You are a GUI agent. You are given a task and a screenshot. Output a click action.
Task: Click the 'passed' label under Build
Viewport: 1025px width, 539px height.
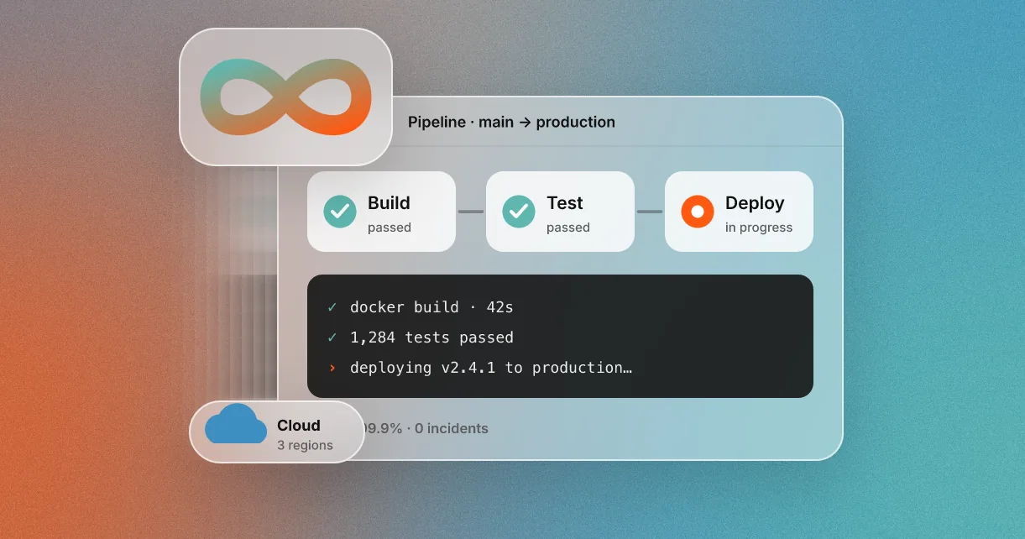tap(390, 228)
